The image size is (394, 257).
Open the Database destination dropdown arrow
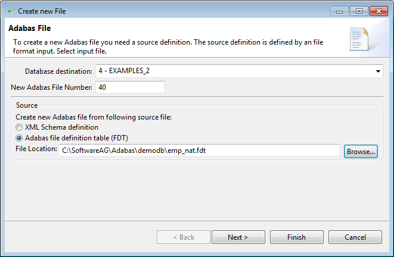(378, 71)
